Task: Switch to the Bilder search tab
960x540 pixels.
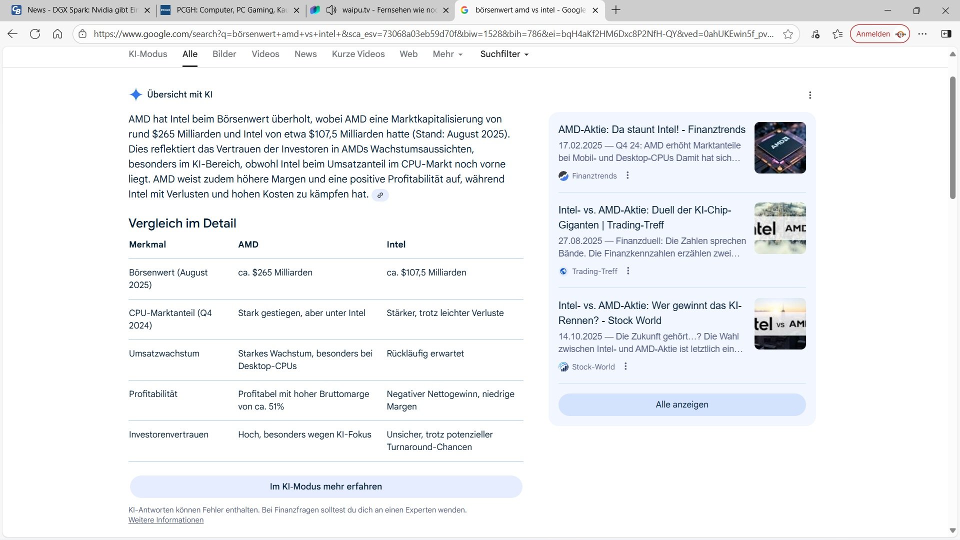Action: point(224,54)
